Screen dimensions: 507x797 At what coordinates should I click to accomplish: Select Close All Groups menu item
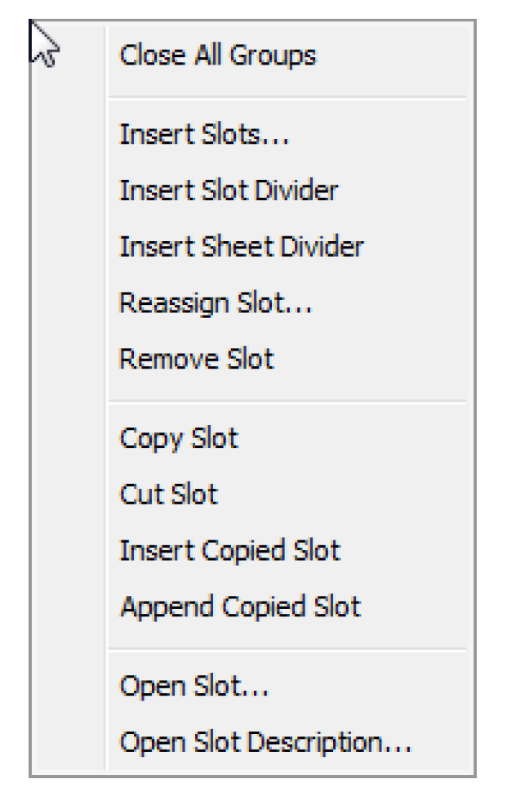[x=252, y=55]
